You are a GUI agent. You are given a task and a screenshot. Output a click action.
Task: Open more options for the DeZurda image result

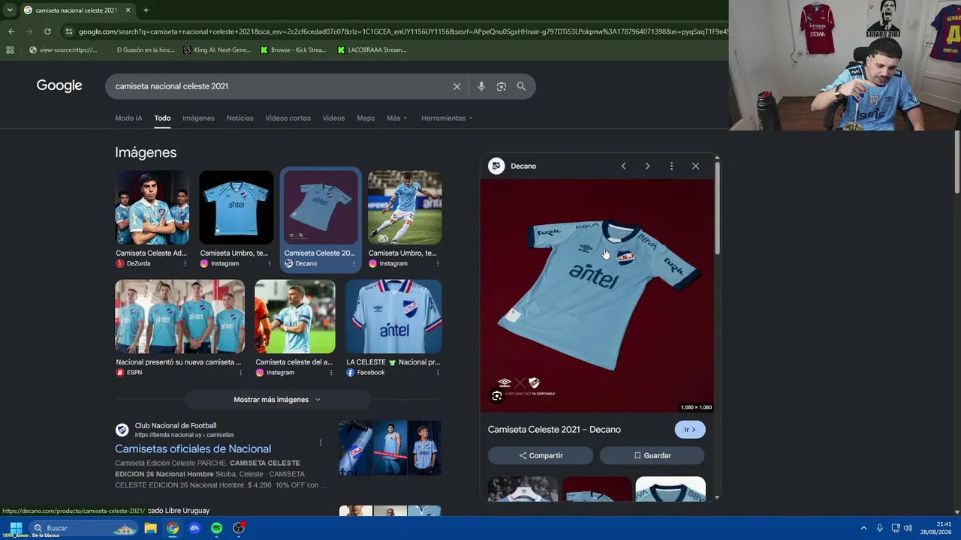click(x=185, y=263)
